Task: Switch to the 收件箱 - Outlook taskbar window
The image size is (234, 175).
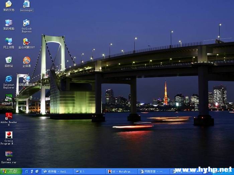Action: click(56, 171)
